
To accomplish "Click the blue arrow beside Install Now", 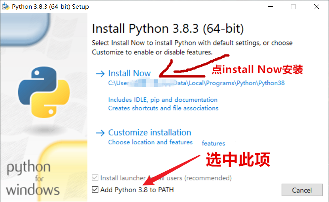I will [100, 74].
